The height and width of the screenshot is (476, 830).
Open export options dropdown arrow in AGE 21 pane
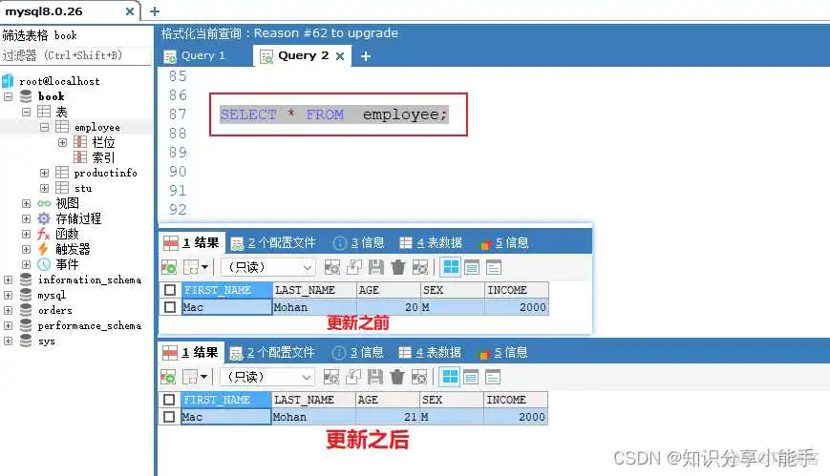point(203,377)
